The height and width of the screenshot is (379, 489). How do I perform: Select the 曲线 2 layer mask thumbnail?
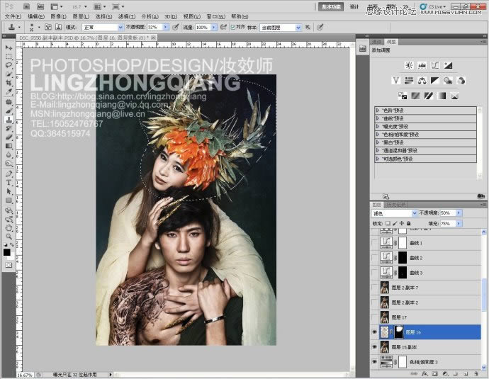(403, 258)
